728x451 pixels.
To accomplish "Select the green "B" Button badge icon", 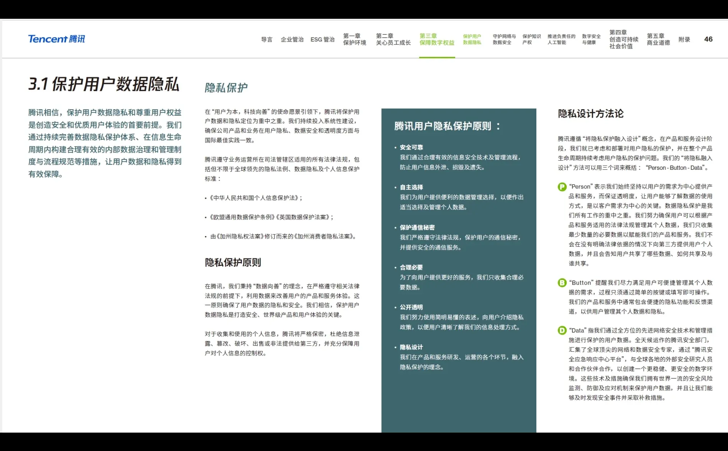I will click(562, 282).
